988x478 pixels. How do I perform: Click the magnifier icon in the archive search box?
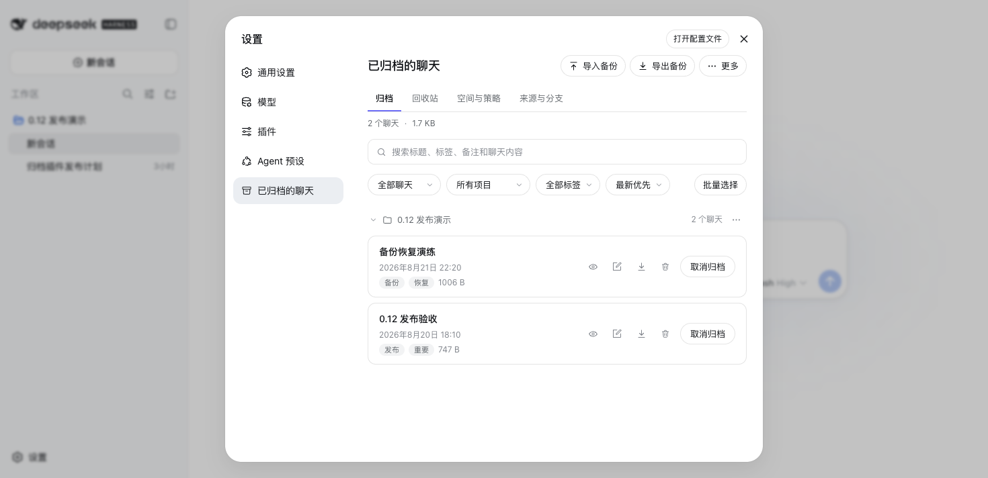coord(382,152)
